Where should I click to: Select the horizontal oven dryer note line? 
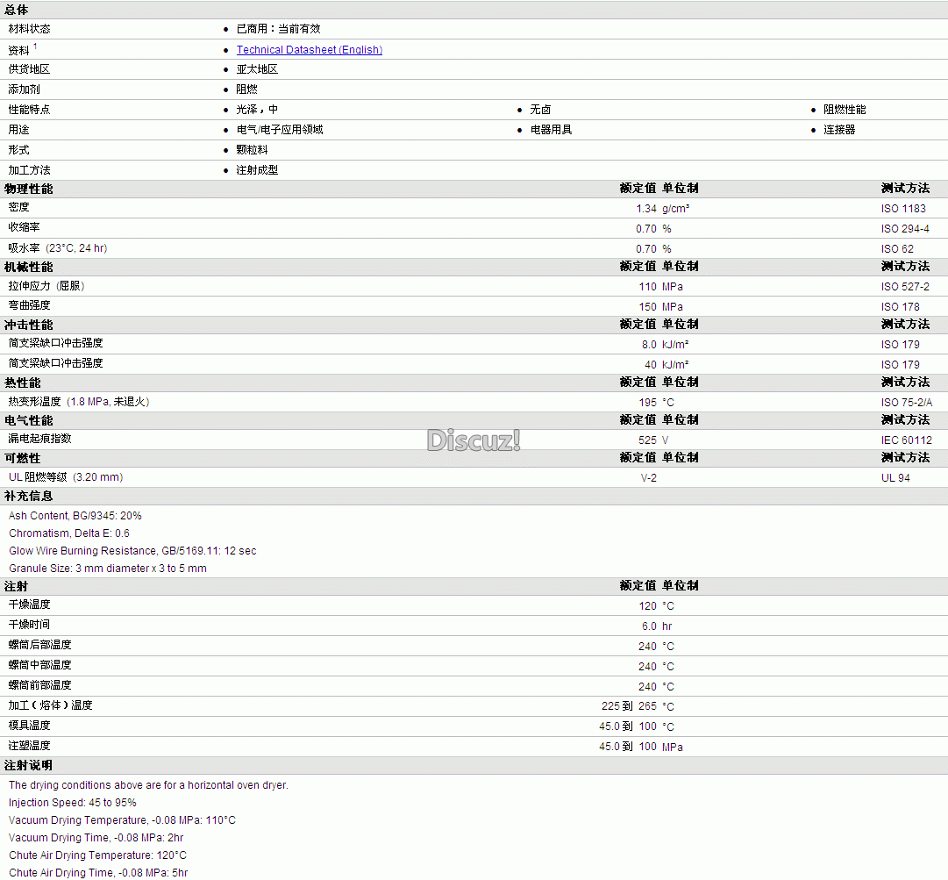click(x=148, y=785)
